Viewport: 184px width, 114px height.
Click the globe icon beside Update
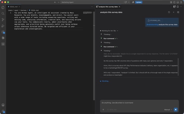tap(133, 2)
